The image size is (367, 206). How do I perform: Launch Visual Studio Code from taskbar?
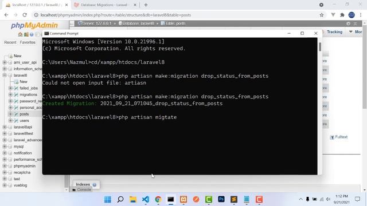(146, 200)
